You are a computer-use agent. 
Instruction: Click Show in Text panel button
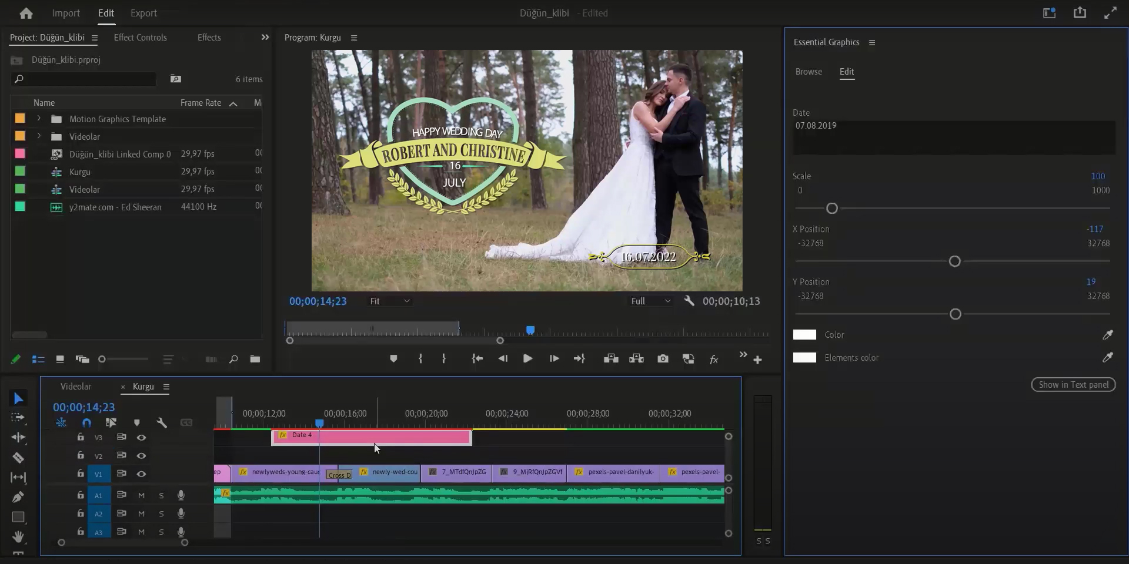point(1073,385)
